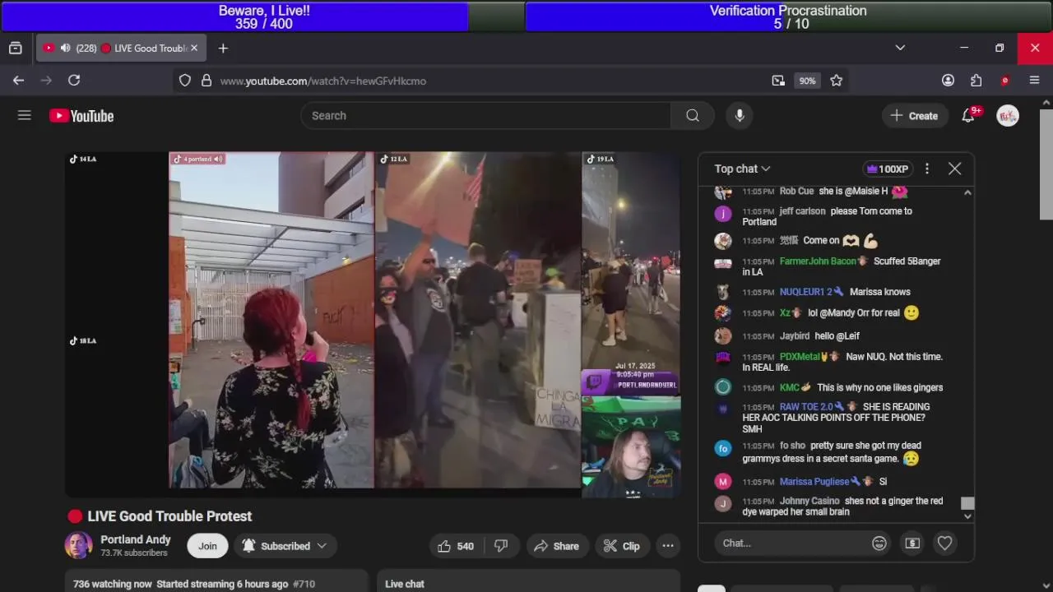Image resolution: width=1053 pixels, height=592 pixels.
Task: Go to the YouTube home logo
Action: click(x=81, y=116)
